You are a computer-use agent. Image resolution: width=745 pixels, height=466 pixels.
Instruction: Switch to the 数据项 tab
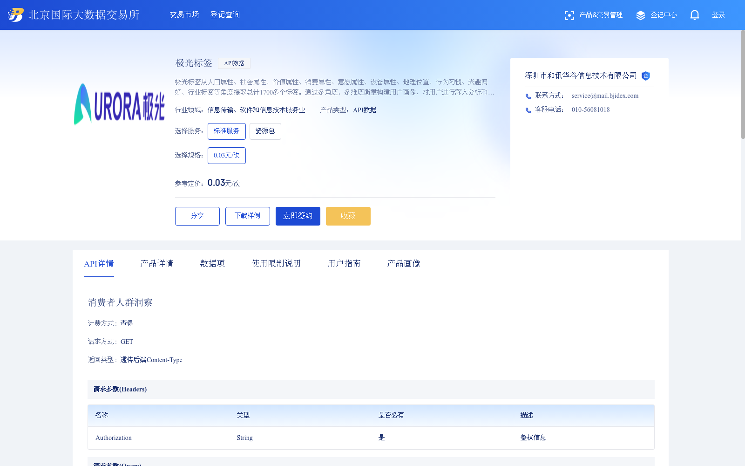tap(212, 263)
